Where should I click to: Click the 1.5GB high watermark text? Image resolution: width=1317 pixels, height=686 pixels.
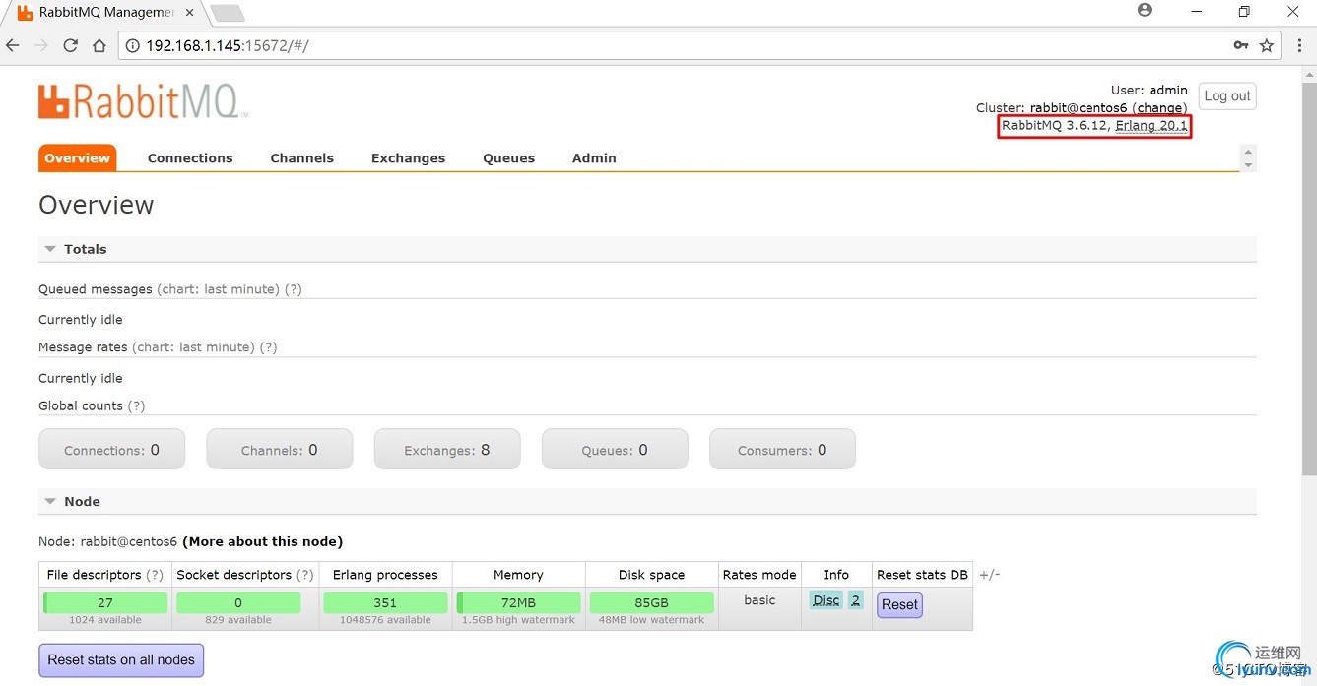click(518, 620)
